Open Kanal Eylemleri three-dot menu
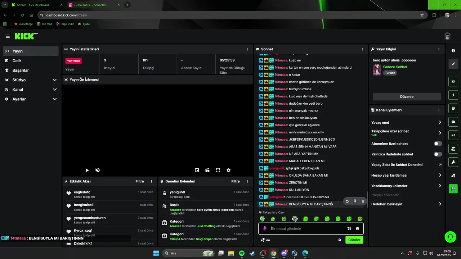Viewport: 461px width, 259px height. (x=439, y=110)
